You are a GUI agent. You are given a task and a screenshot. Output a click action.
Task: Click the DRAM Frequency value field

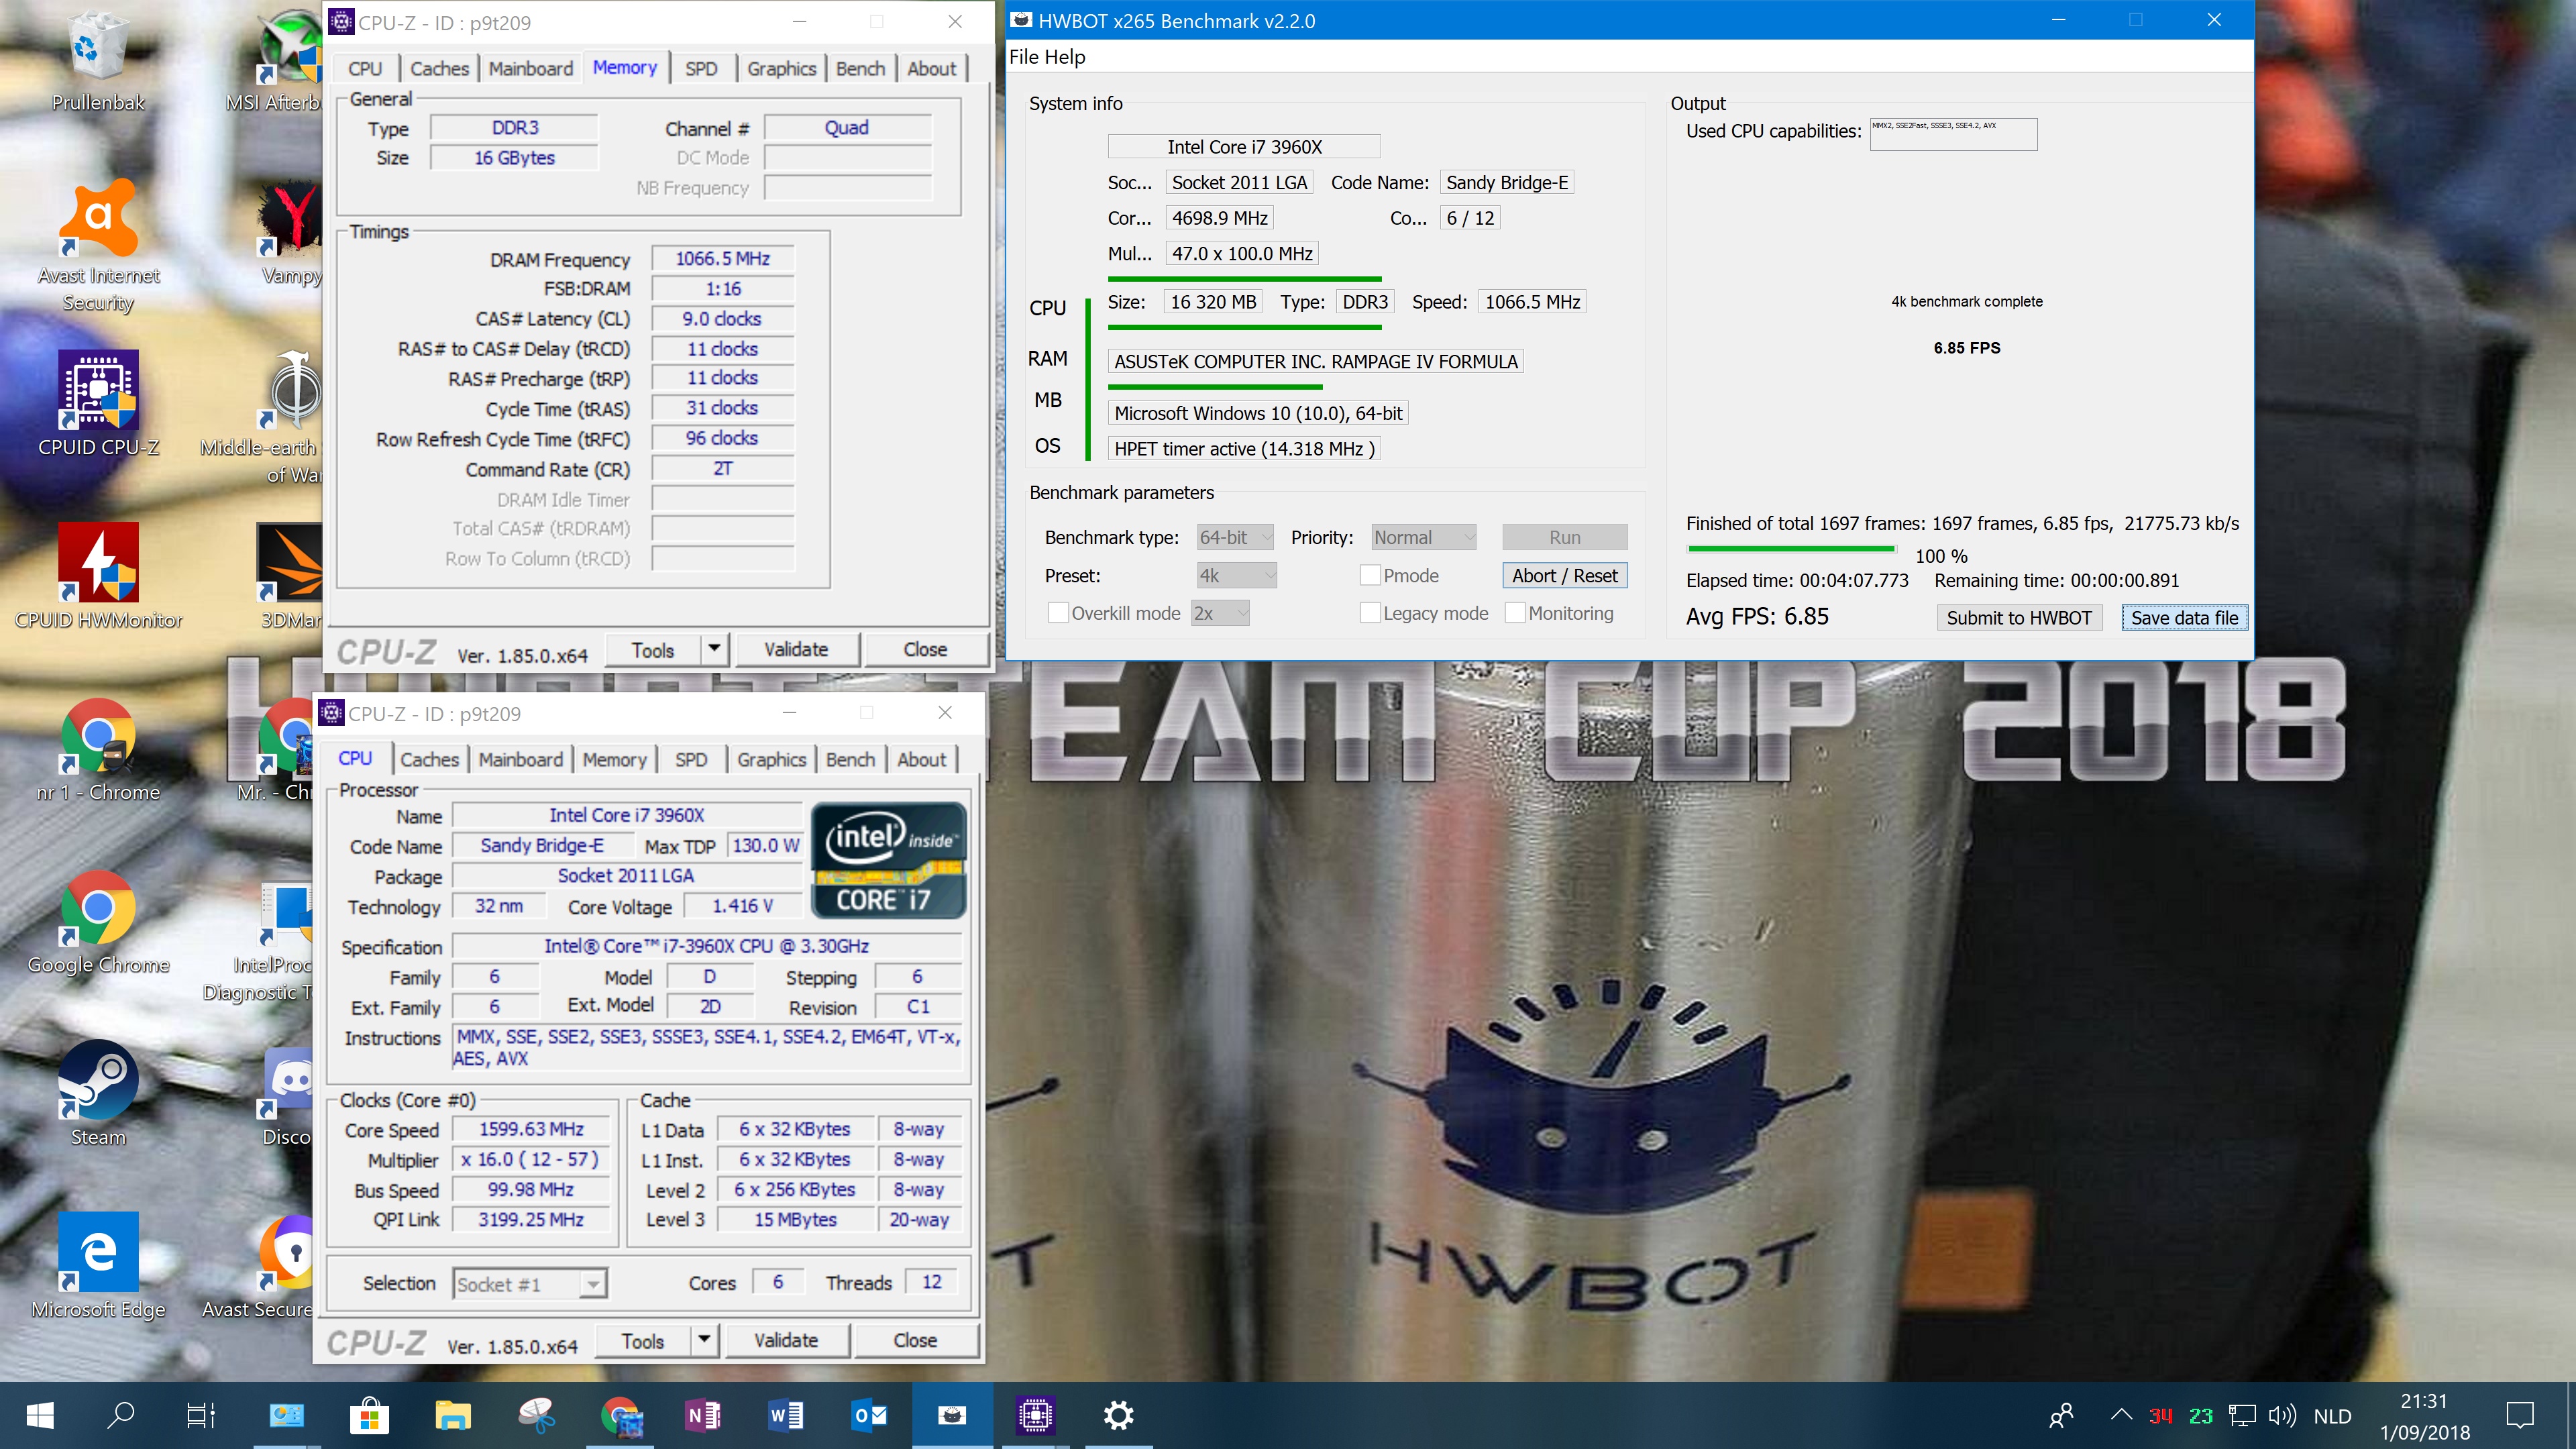pos(722,259)
